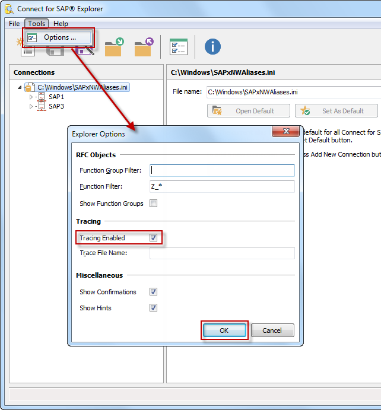The image size is (381, 410).
Task: Expand the SAP1 connection node
Action: [x=31, y=97]
